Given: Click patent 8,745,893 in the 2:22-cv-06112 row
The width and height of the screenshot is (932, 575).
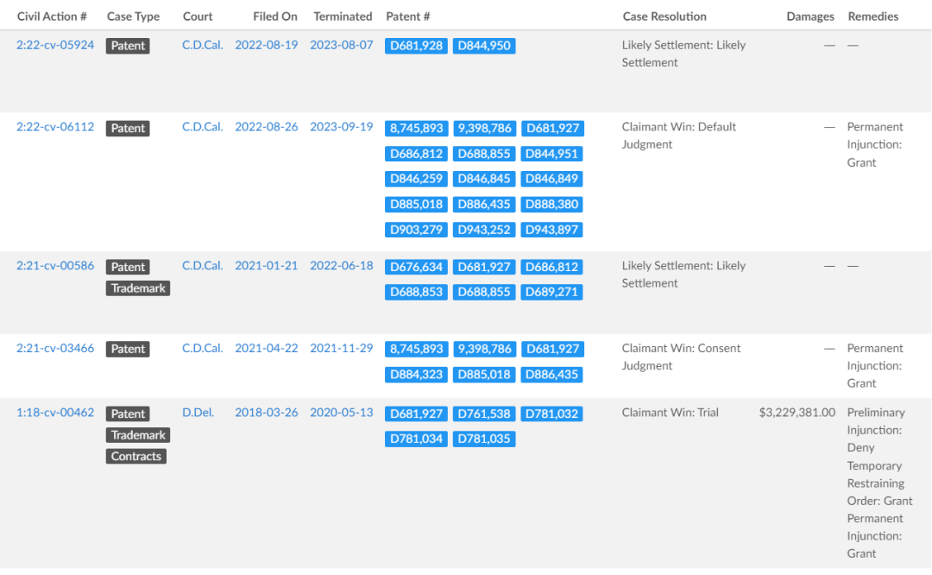Looking at the screenshot, I should coord(417,129).
